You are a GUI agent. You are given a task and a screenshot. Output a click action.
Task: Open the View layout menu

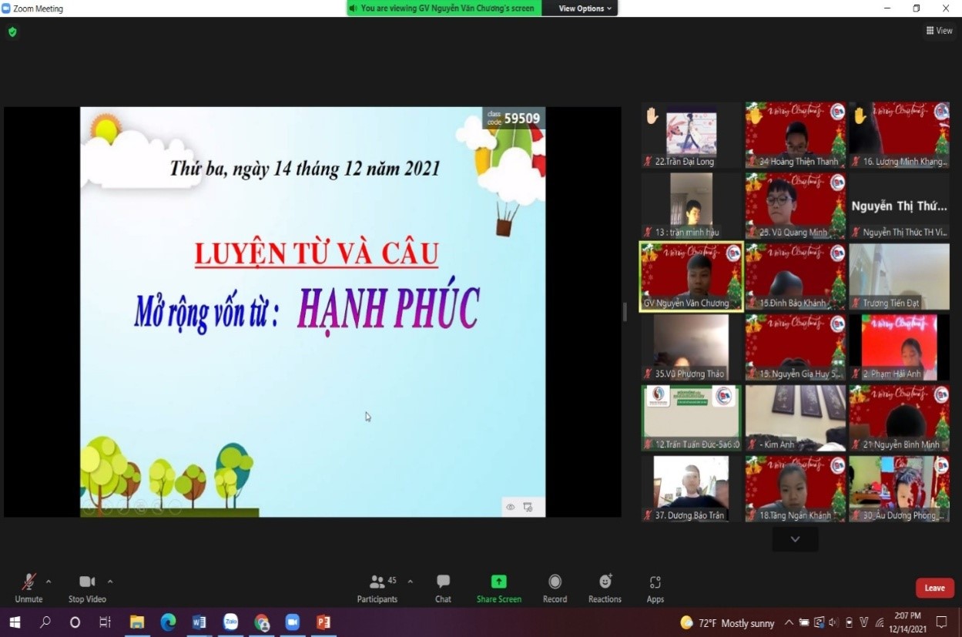(939, 31)
